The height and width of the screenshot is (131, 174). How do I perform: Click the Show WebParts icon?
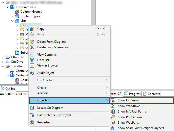click(x=113, y=122)
